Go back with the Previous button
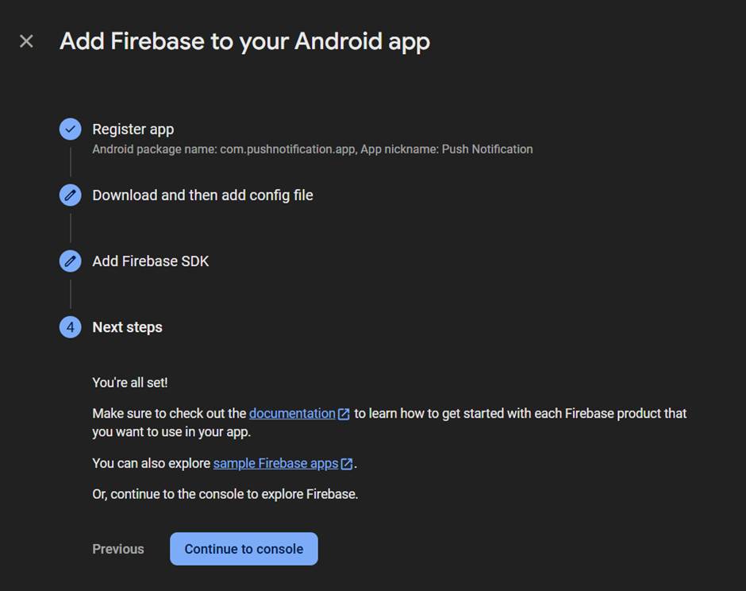Image resolution: width=746 pixels, height=591 pixels. tap(118, 549)
